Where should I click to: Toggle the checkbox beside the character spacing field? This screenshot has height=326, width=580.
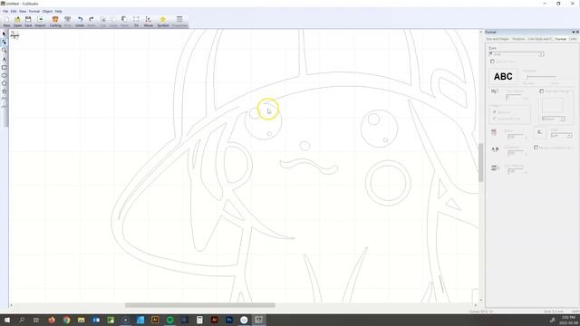[536, 148]
